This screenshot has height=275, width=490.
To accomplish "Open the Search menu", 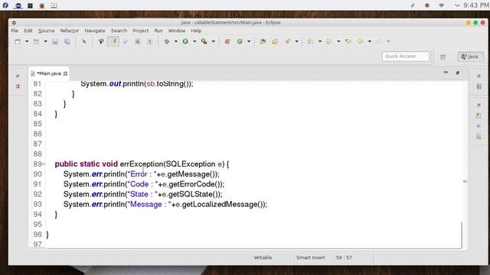I will [119, 31].
